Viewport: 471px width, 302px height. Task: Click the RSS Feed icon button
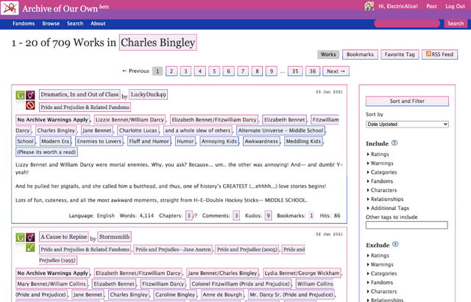click(x=439, y=55)
